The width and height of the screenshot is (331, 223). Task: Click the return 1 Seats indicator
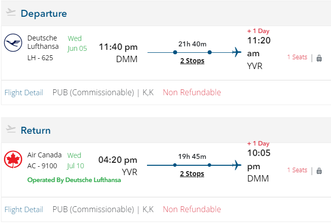tap(297, 170)
